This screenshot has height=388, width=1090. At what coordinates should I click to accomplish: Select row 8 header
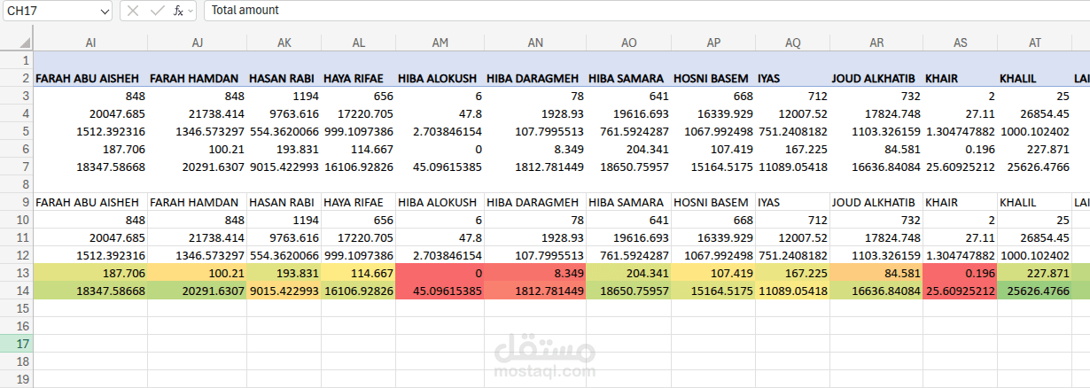tap(16, 184)
